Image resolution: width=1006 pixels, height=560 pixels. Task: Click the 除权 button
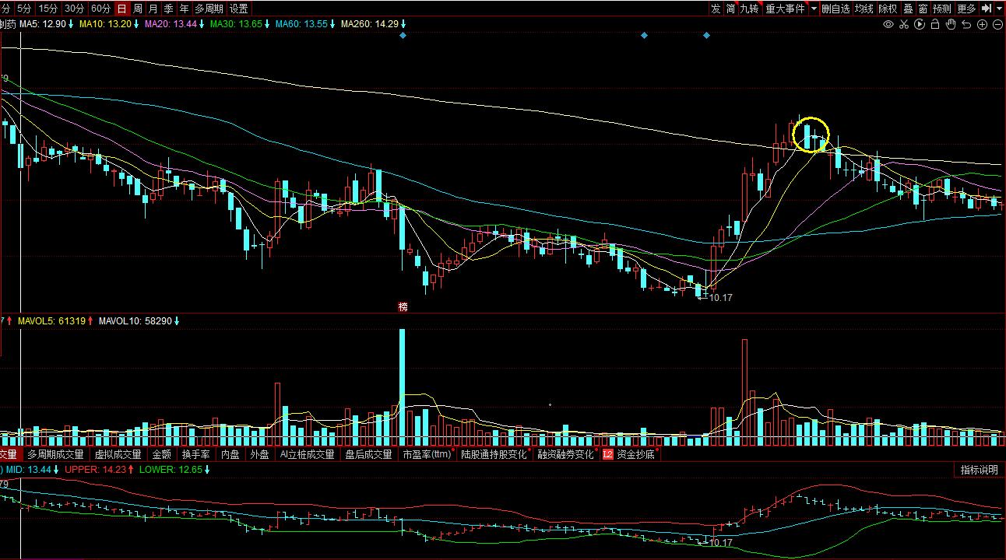pos(888,9)
